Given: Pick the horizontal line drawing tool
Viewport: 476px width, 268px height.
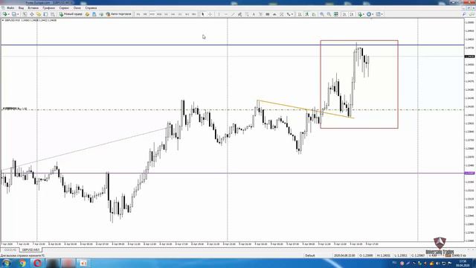Looking at the screenshot, I should point(226,14).
